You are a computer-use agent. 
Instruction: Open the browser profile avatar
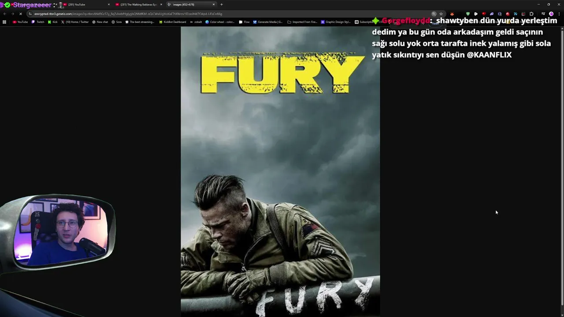point(551,14)
